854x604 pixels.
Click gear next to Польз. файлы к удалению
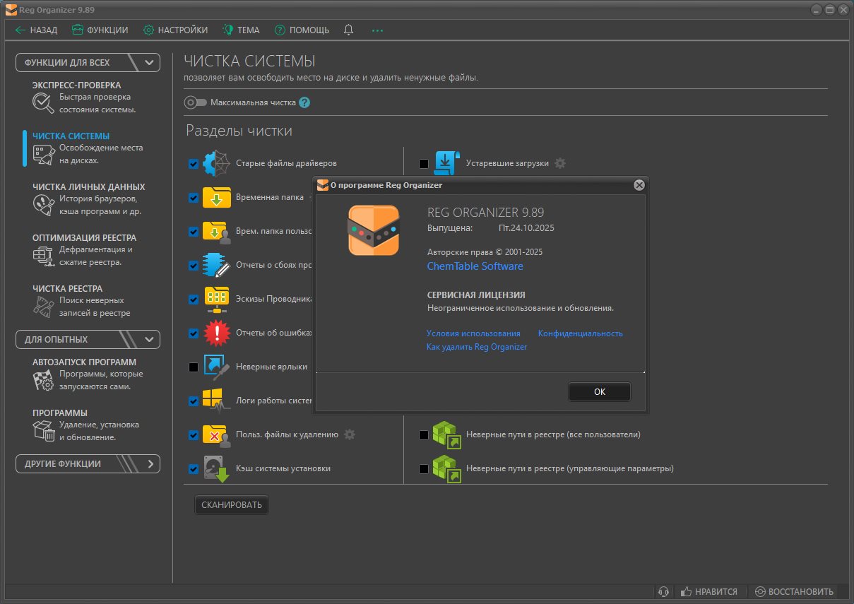point(350,434)
